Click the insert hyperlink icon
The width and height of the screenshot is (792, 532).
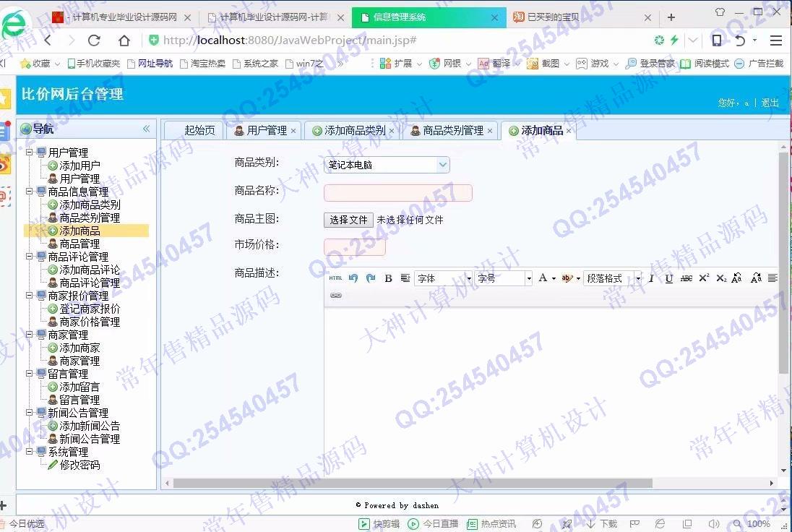(x=335, y=295)
